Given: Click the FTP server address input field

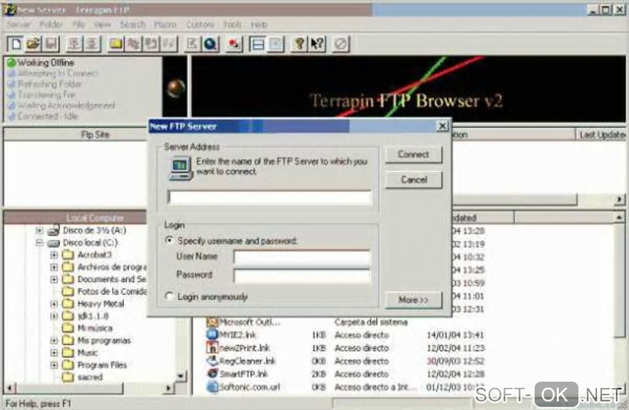Looking at the screenshot, I should coord(270,197).
